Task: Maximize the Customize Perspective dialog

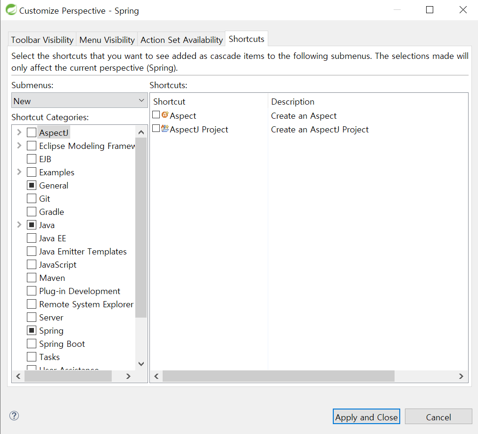Action: 429,10
